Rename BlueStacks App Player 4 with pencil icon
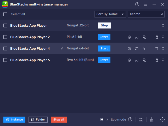Screen dimensions: 168x126 (x=62, y=49)
